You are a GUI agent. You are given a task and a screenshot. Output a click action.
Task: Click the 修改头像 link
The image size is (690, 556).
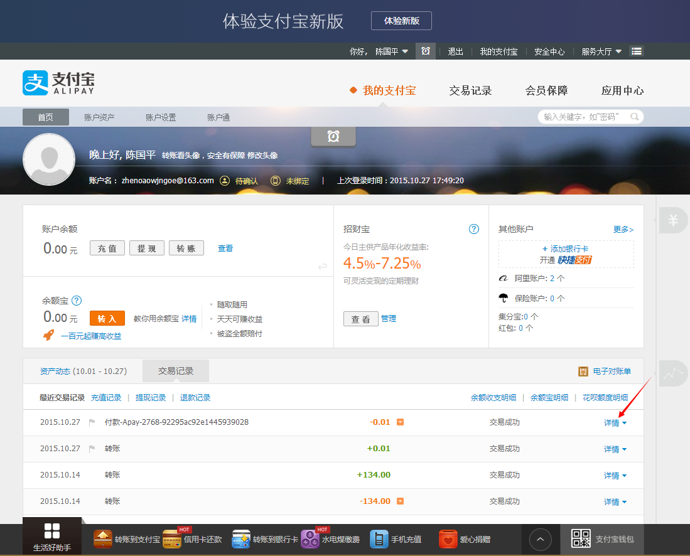pos(262,155)
